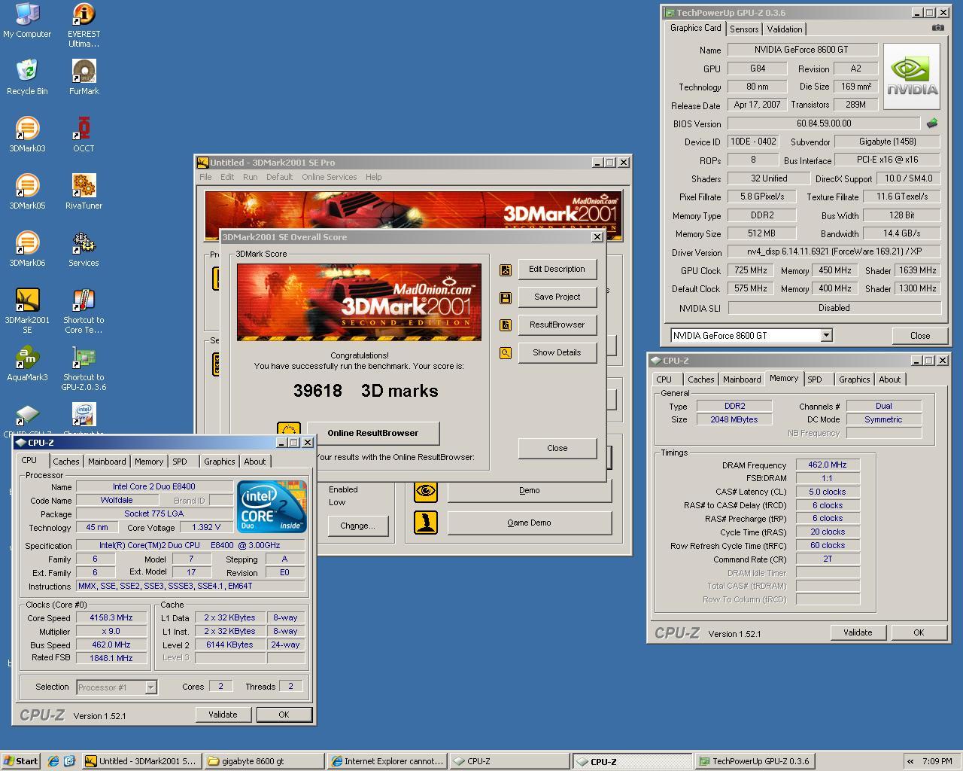Open the OCCT desktop shortcut
Image resolution: width=963 pixels, height=771 pixels.
point(84,135)
